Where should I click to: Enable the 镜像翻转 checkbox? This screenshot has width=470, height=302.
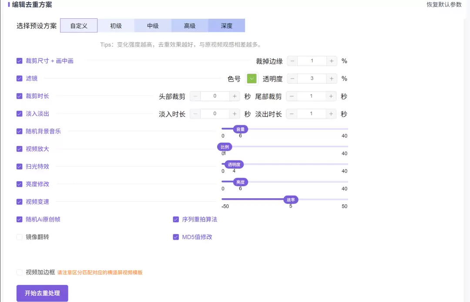pyautogui.click(x=20, y=237)
